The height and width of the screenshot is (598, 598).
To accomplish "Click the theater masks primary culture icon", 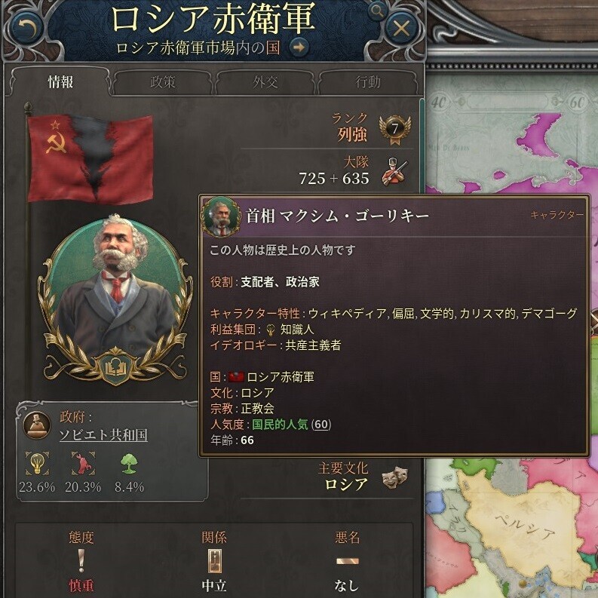I will pyautogui.click(x=394, y=477).
